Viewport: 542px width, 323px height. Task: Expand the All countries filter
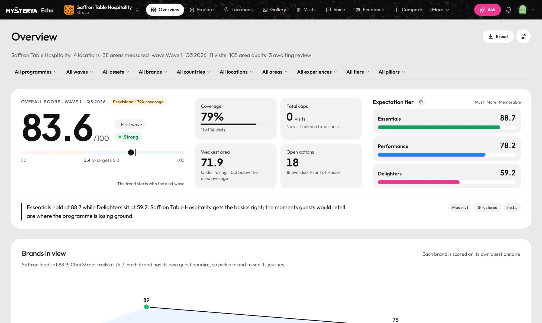click(193, 72)
